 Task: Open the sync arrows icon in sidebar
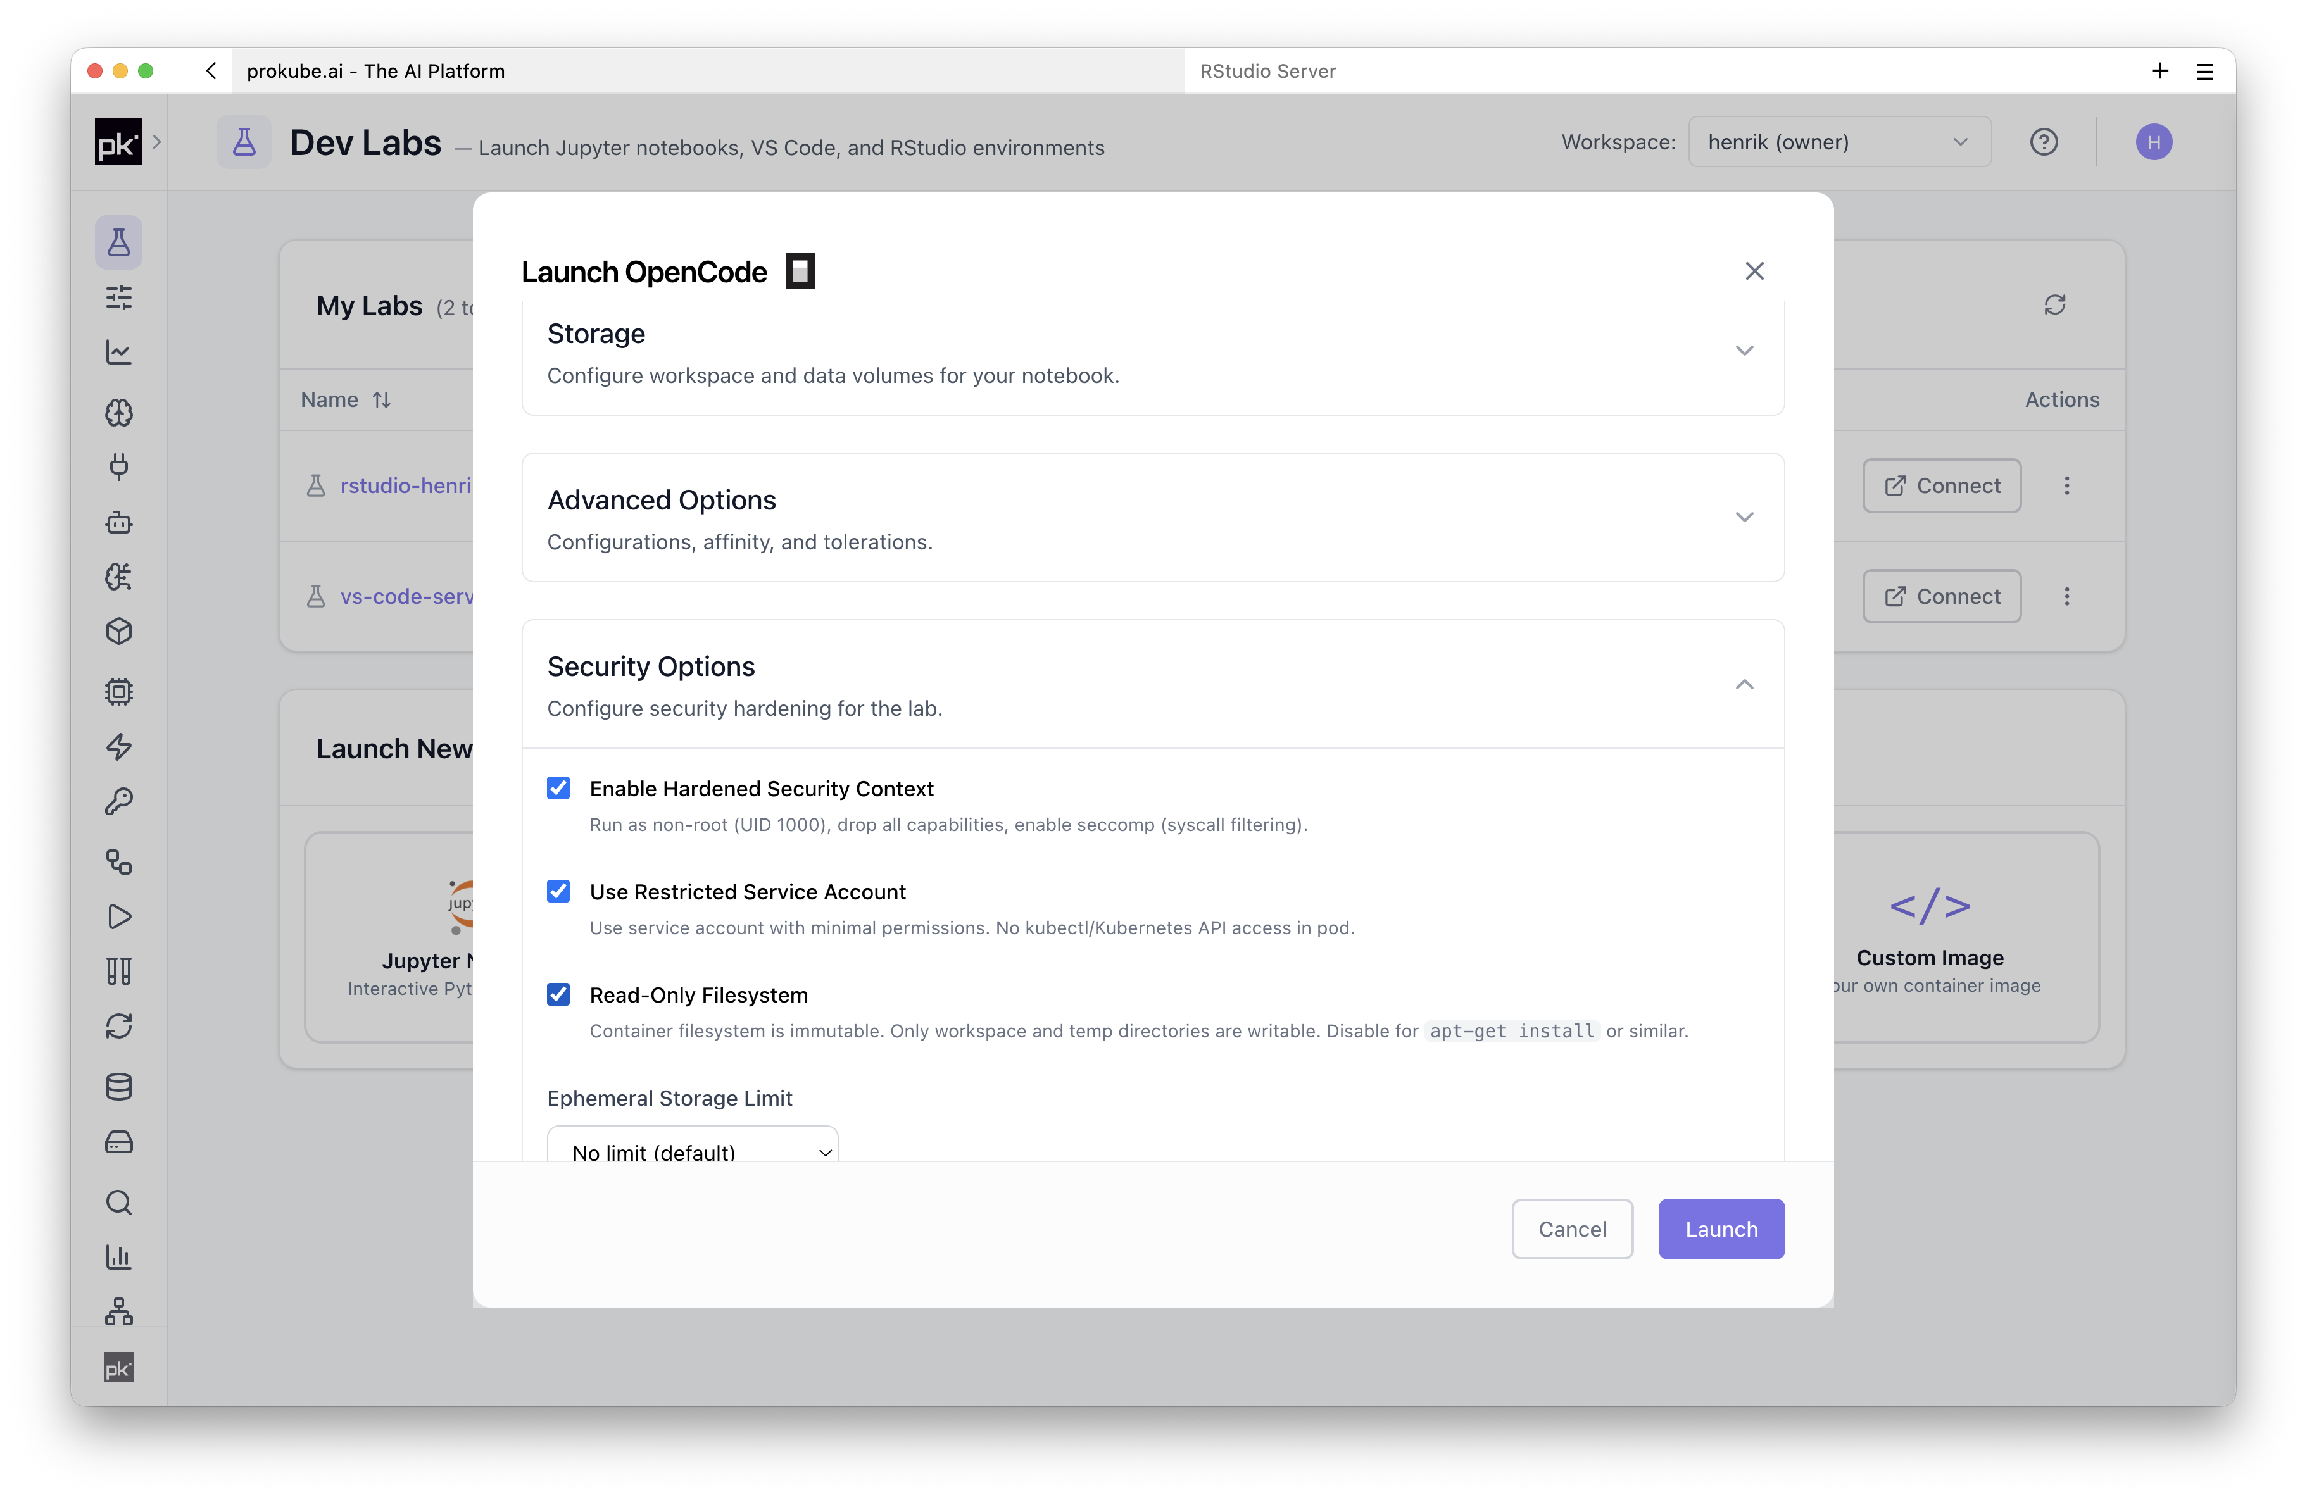point(118,1026)
